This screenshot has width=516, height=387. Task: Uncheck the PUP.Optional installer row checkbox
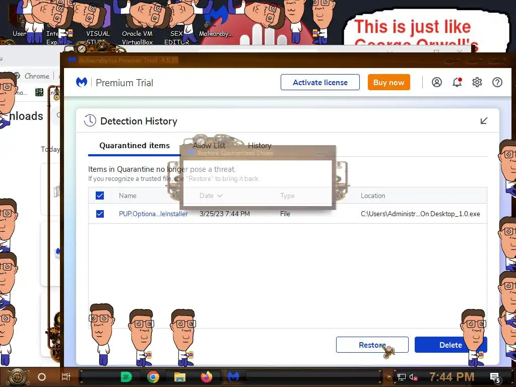pyautogui.click(x=100, y=214)
